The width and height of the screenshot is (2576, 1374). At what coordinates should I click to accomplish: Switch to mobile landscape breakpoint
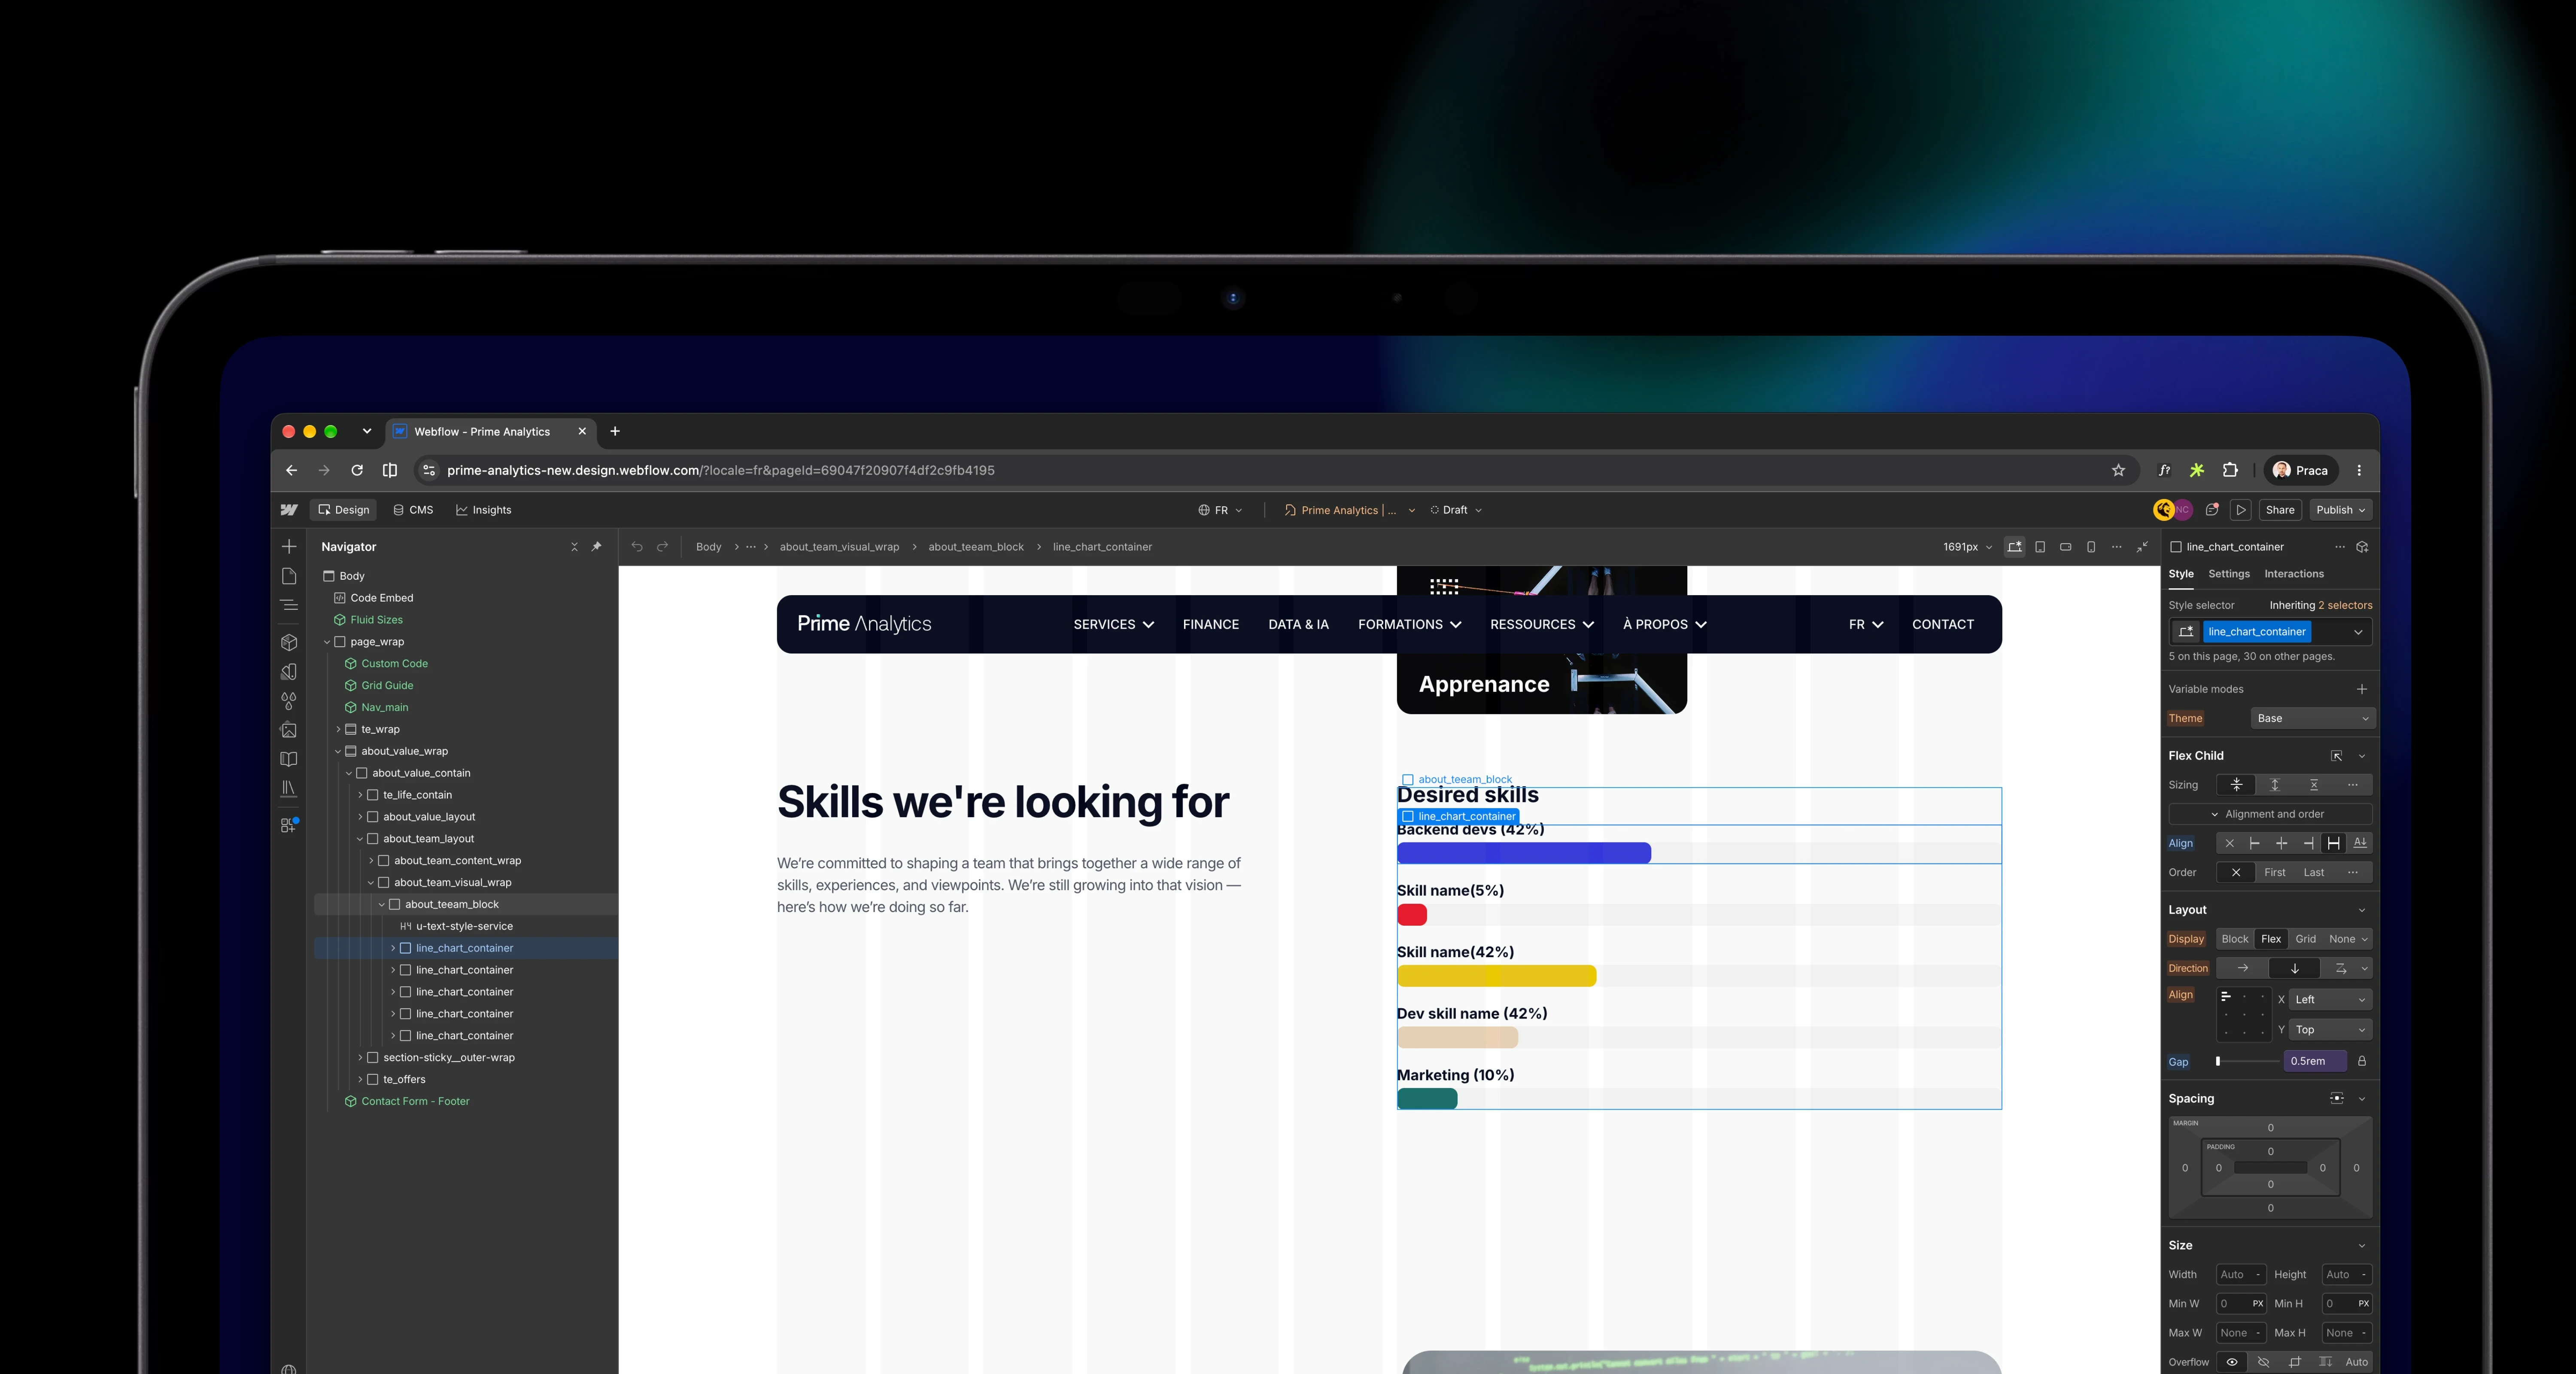tap(2066, 547)
